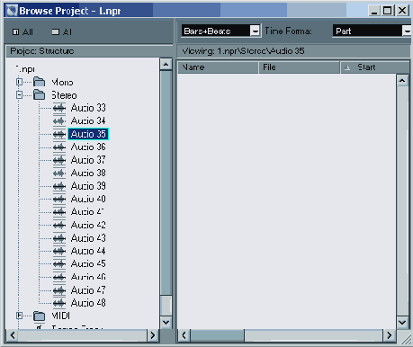Click the Audio 48 waveform icon
Viewport: 413px width, 347px height.
point(59,303)
